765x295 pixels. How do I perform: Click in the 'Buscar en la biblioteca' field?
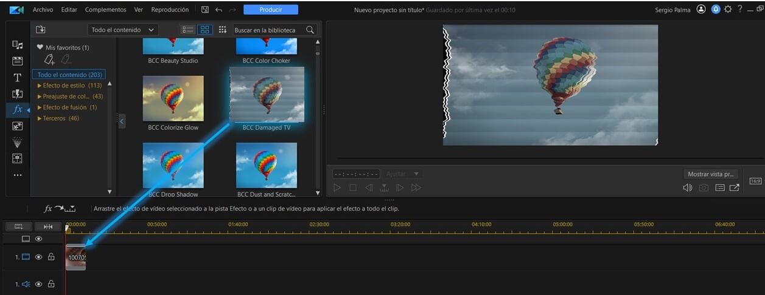pos(268,30)
